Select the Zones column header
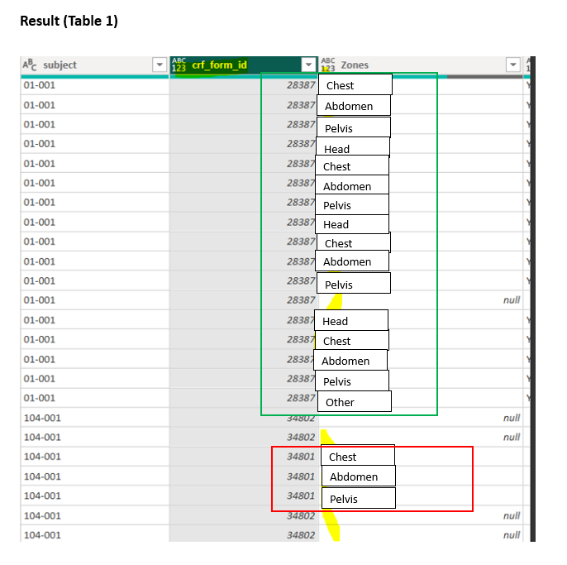This screenshot has height=565, width=567. [421, 65]
